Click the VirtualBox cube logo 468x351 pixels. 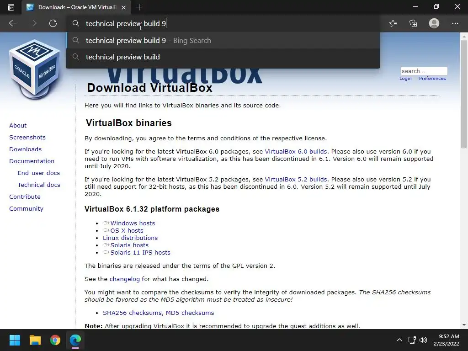[35, 69]
